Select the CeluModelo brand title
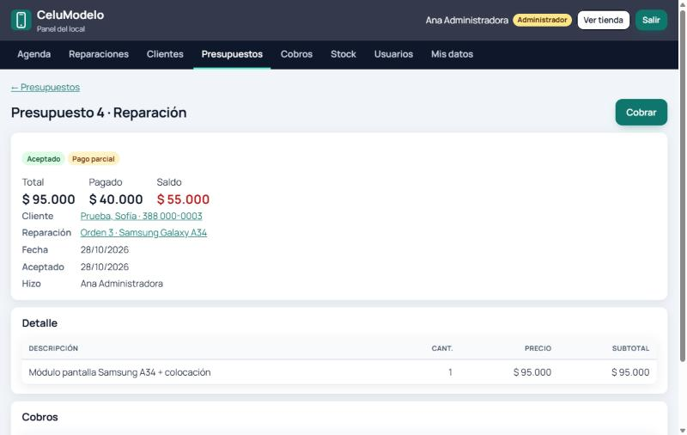This screenshot has height=435, width=687. pyautogui.click(x=70, y=15)
